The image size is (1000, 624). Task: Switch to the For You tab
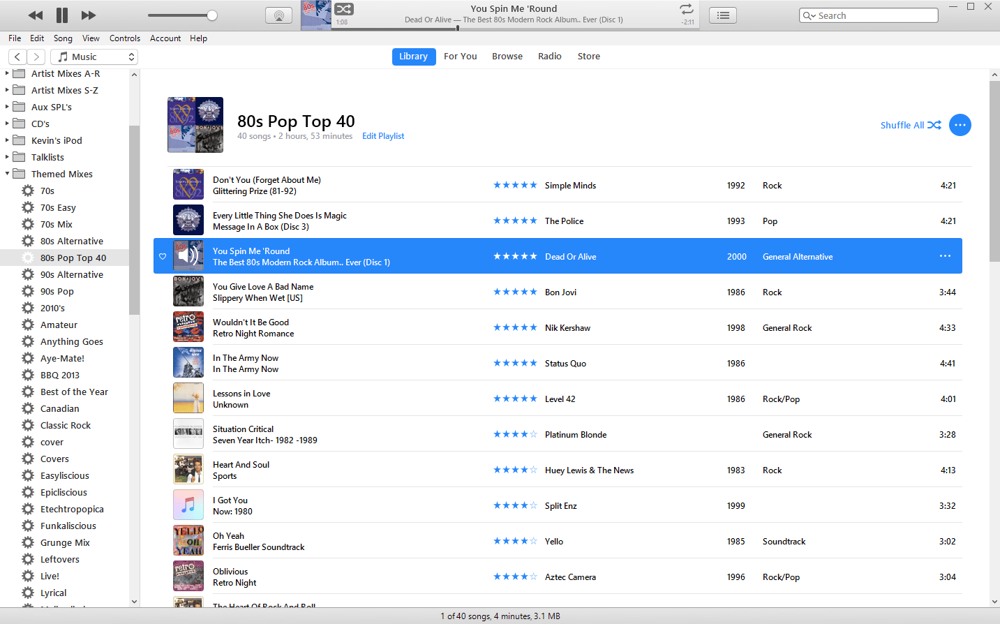(x=461, y=57)
